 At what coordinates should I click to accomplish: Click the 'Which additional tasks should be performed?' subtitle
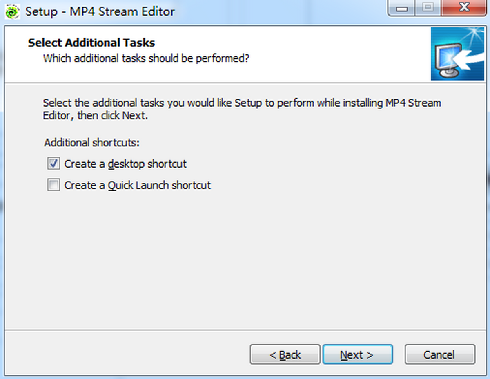pos(146,58)
